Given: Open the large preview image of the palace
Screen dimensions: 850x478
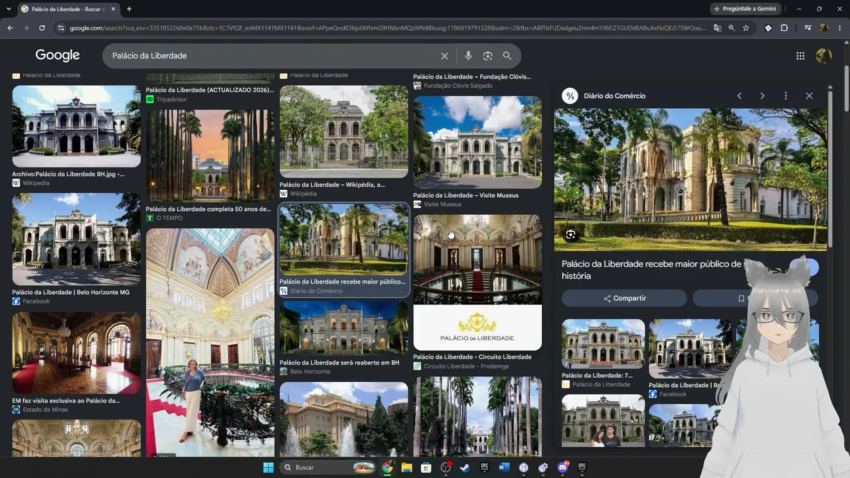Looking at the screenshot, I should [691, 180].
